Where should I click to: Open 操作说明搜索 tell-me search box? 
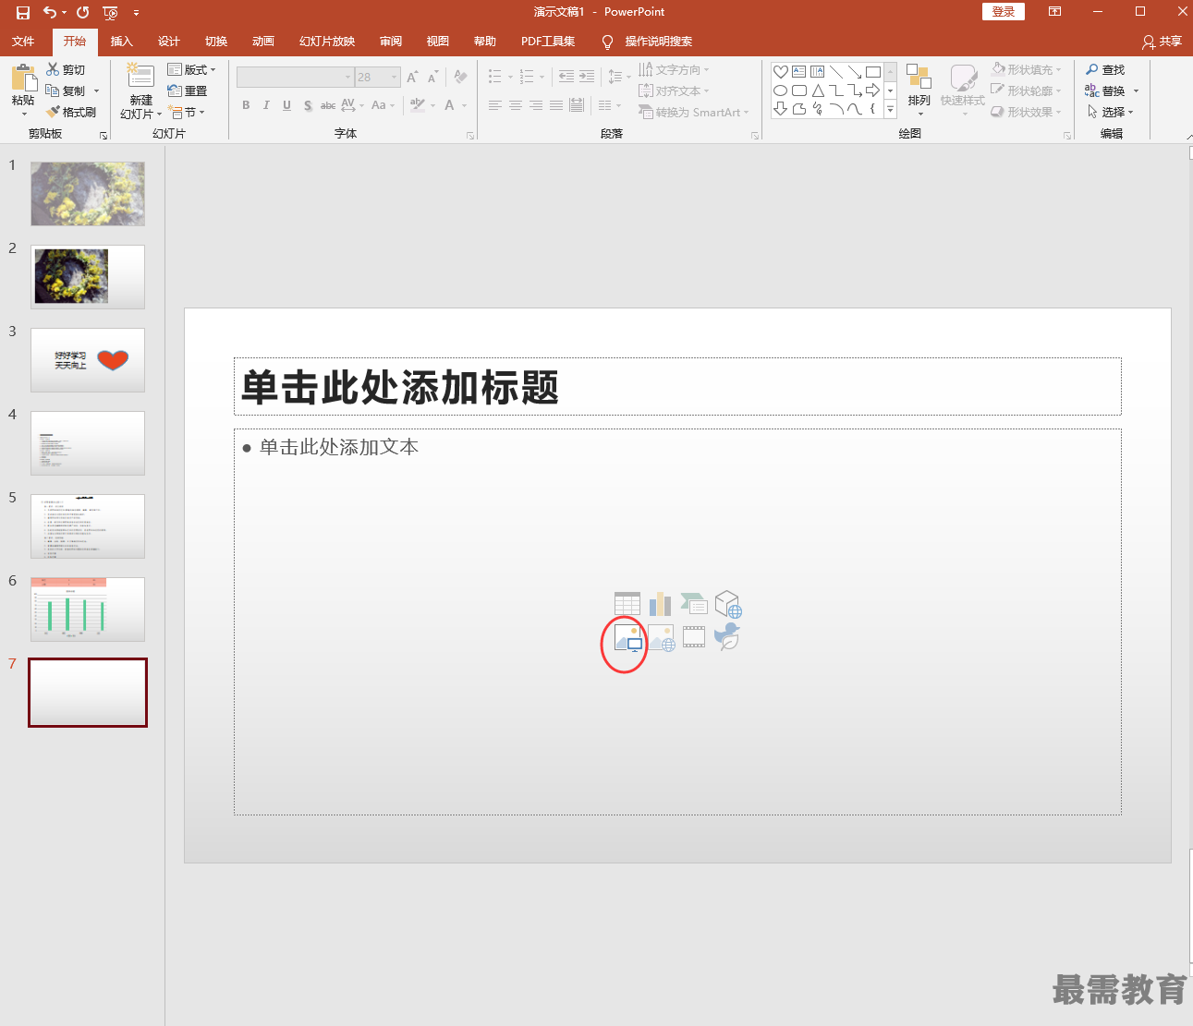(x=647, y=41)
